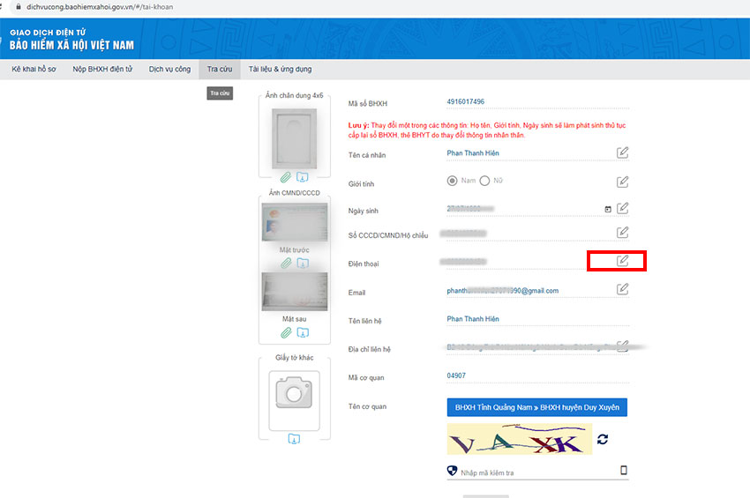Select the Nam gender radio button
This screenshot has width=750, height=498.
click(x=452, y=181)
